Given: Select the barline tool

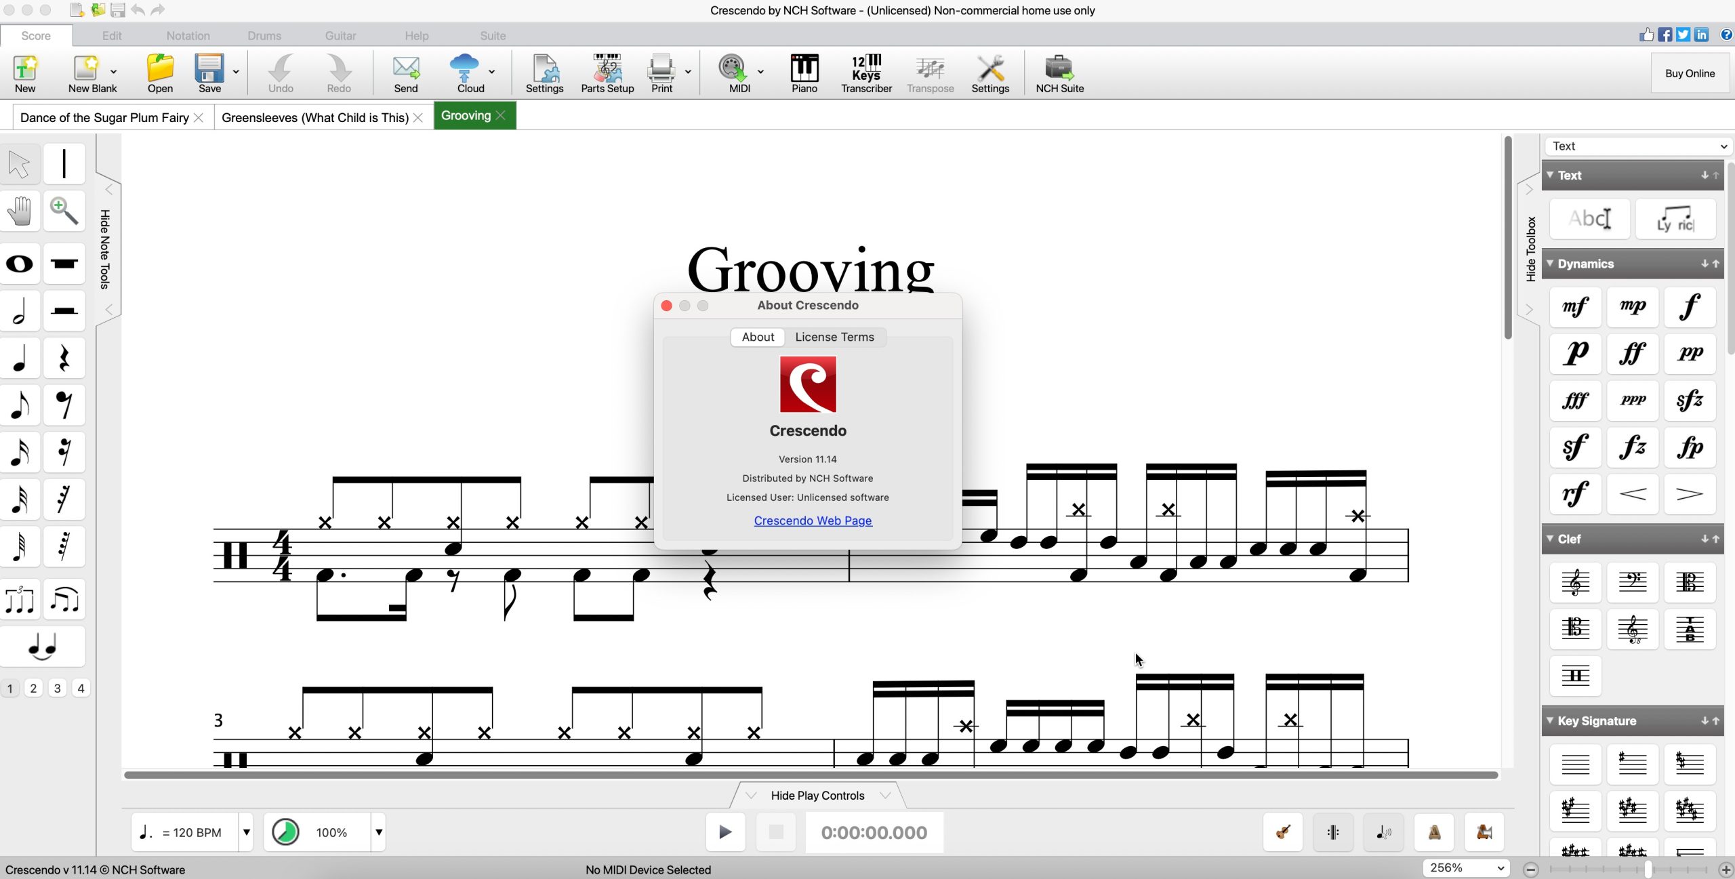Looking at the screenshot, I should (x=64, y=164).
